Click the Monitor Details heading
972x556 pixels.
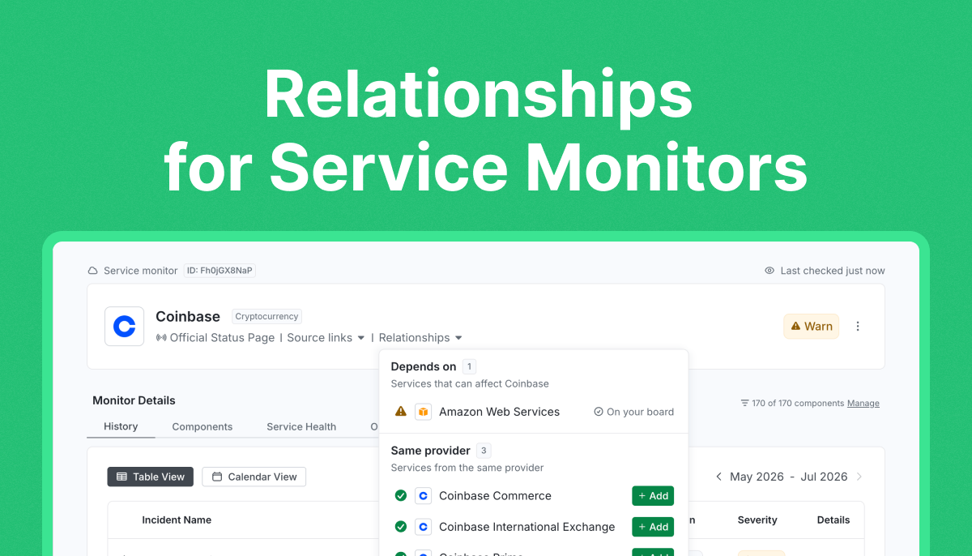pyautogui.click(x=134, y=400)
